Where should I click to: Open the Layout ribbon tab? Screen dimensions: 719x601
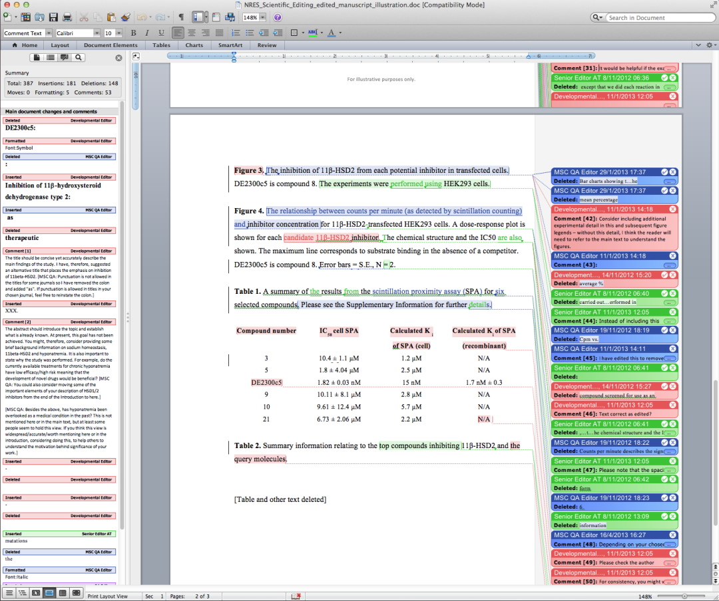pyautogui.click(x=60, y=45)
